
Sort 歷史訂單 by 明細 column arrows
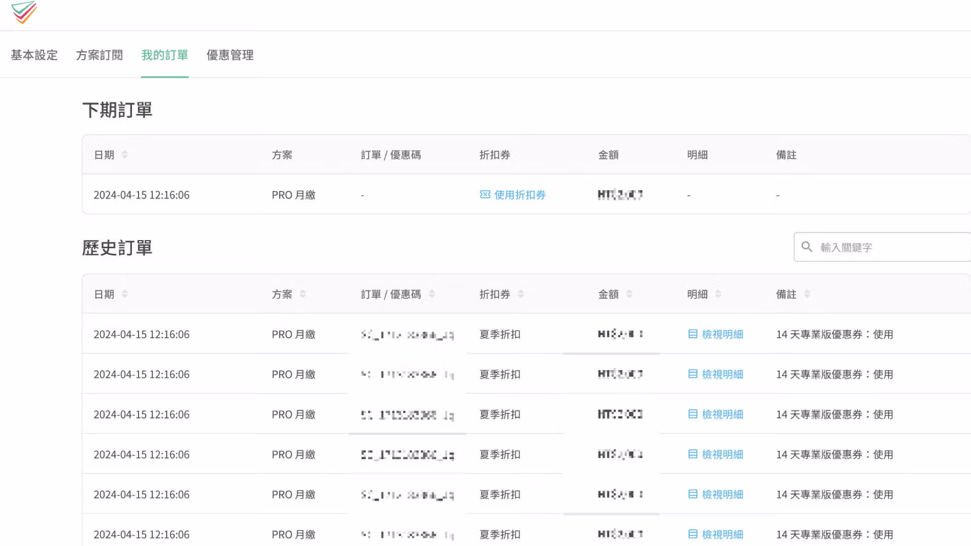click(x=718, y=294)
